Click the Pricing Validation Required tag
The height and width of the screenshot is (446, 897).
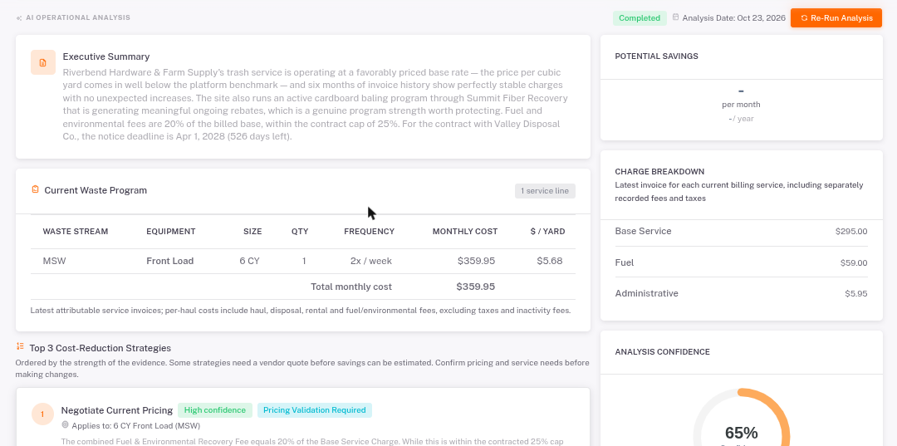point(315,410)
